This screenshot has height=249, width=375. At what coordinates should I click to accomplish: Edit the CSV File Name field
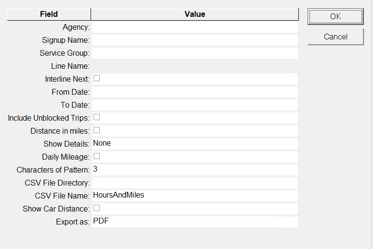195,195
